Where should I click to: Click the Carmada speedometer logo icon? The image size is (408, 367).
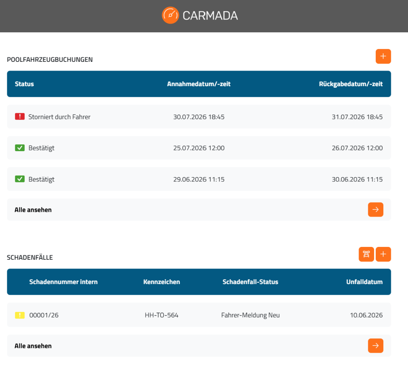coord(170,16)
